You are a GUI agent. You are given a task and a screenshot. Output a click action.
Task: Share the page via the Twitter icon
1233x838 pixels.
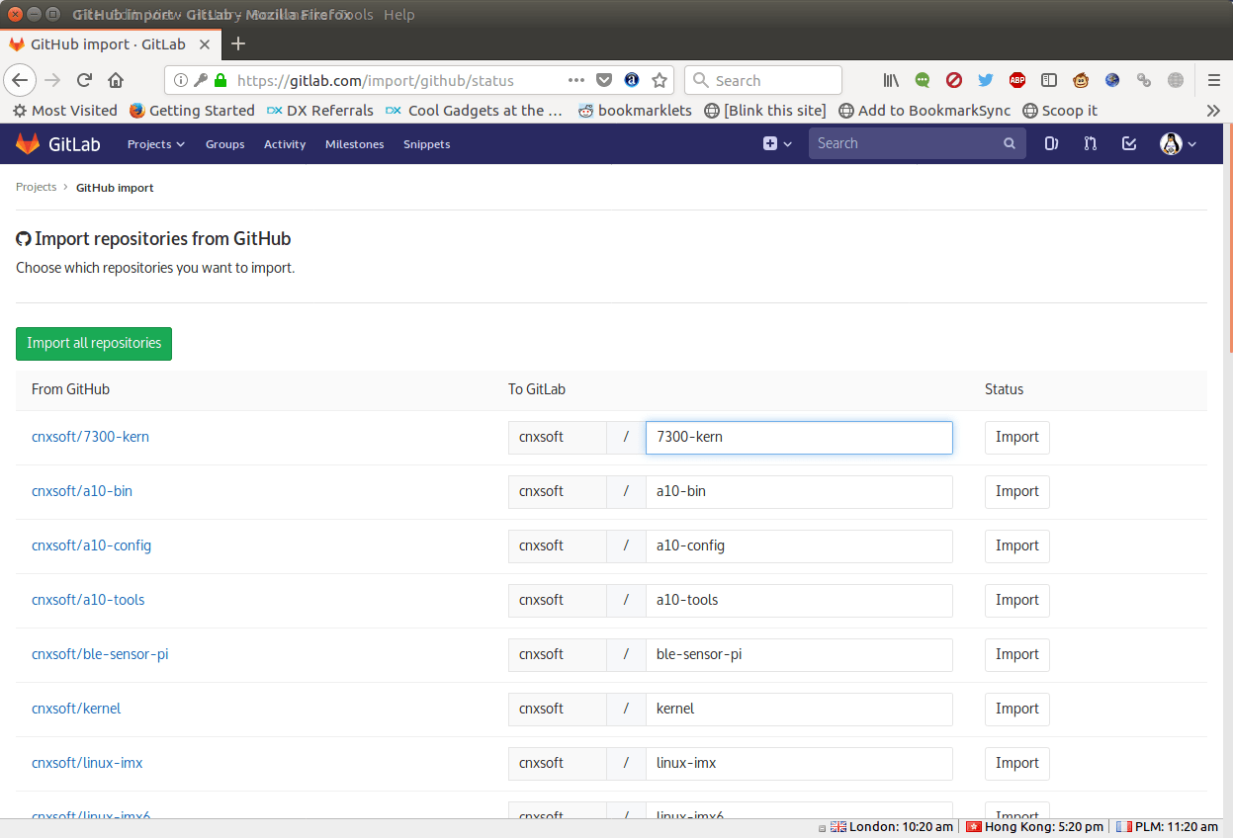[985, 80]
